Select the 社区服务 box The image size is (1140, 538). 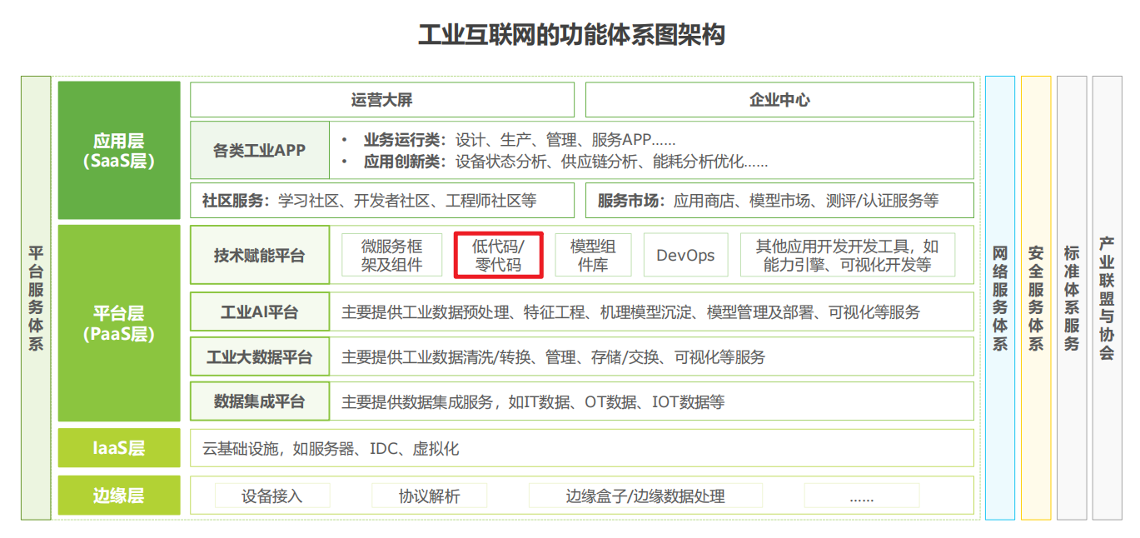coord(382,201)
